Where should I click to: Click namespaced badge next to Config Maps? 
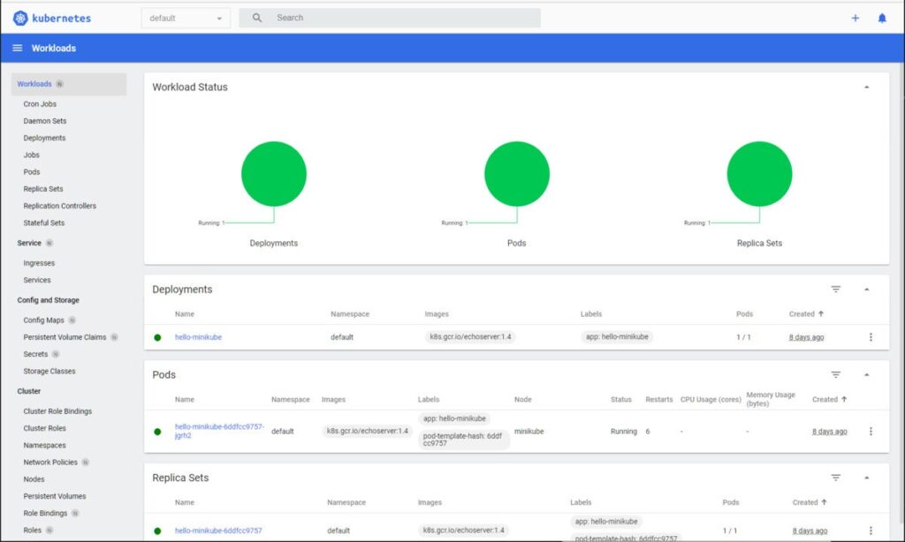coord(72,320)
